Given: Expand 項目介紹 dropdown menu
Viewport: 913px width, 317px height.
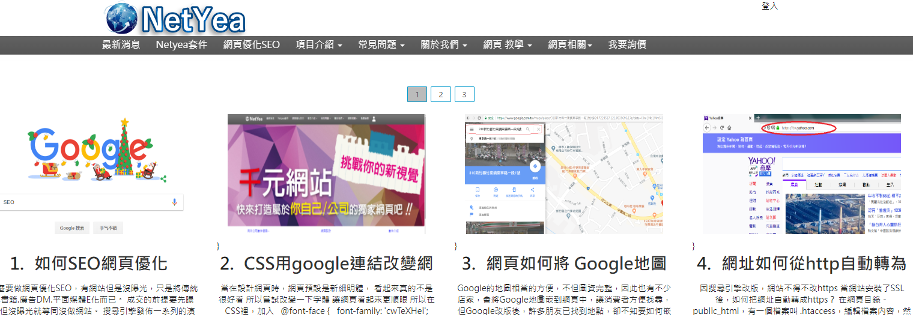Looking at the screenshot, I should click(x=319, y=44).
